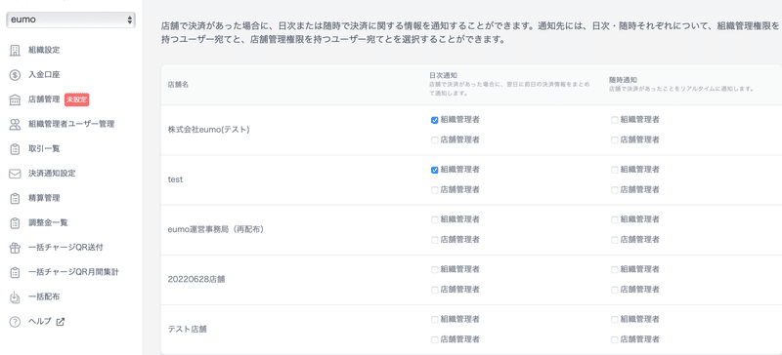Screen dimensions: 782x355
Task: Click the bank icon beside 店舗管理
Action: click(x=15, y=99)
